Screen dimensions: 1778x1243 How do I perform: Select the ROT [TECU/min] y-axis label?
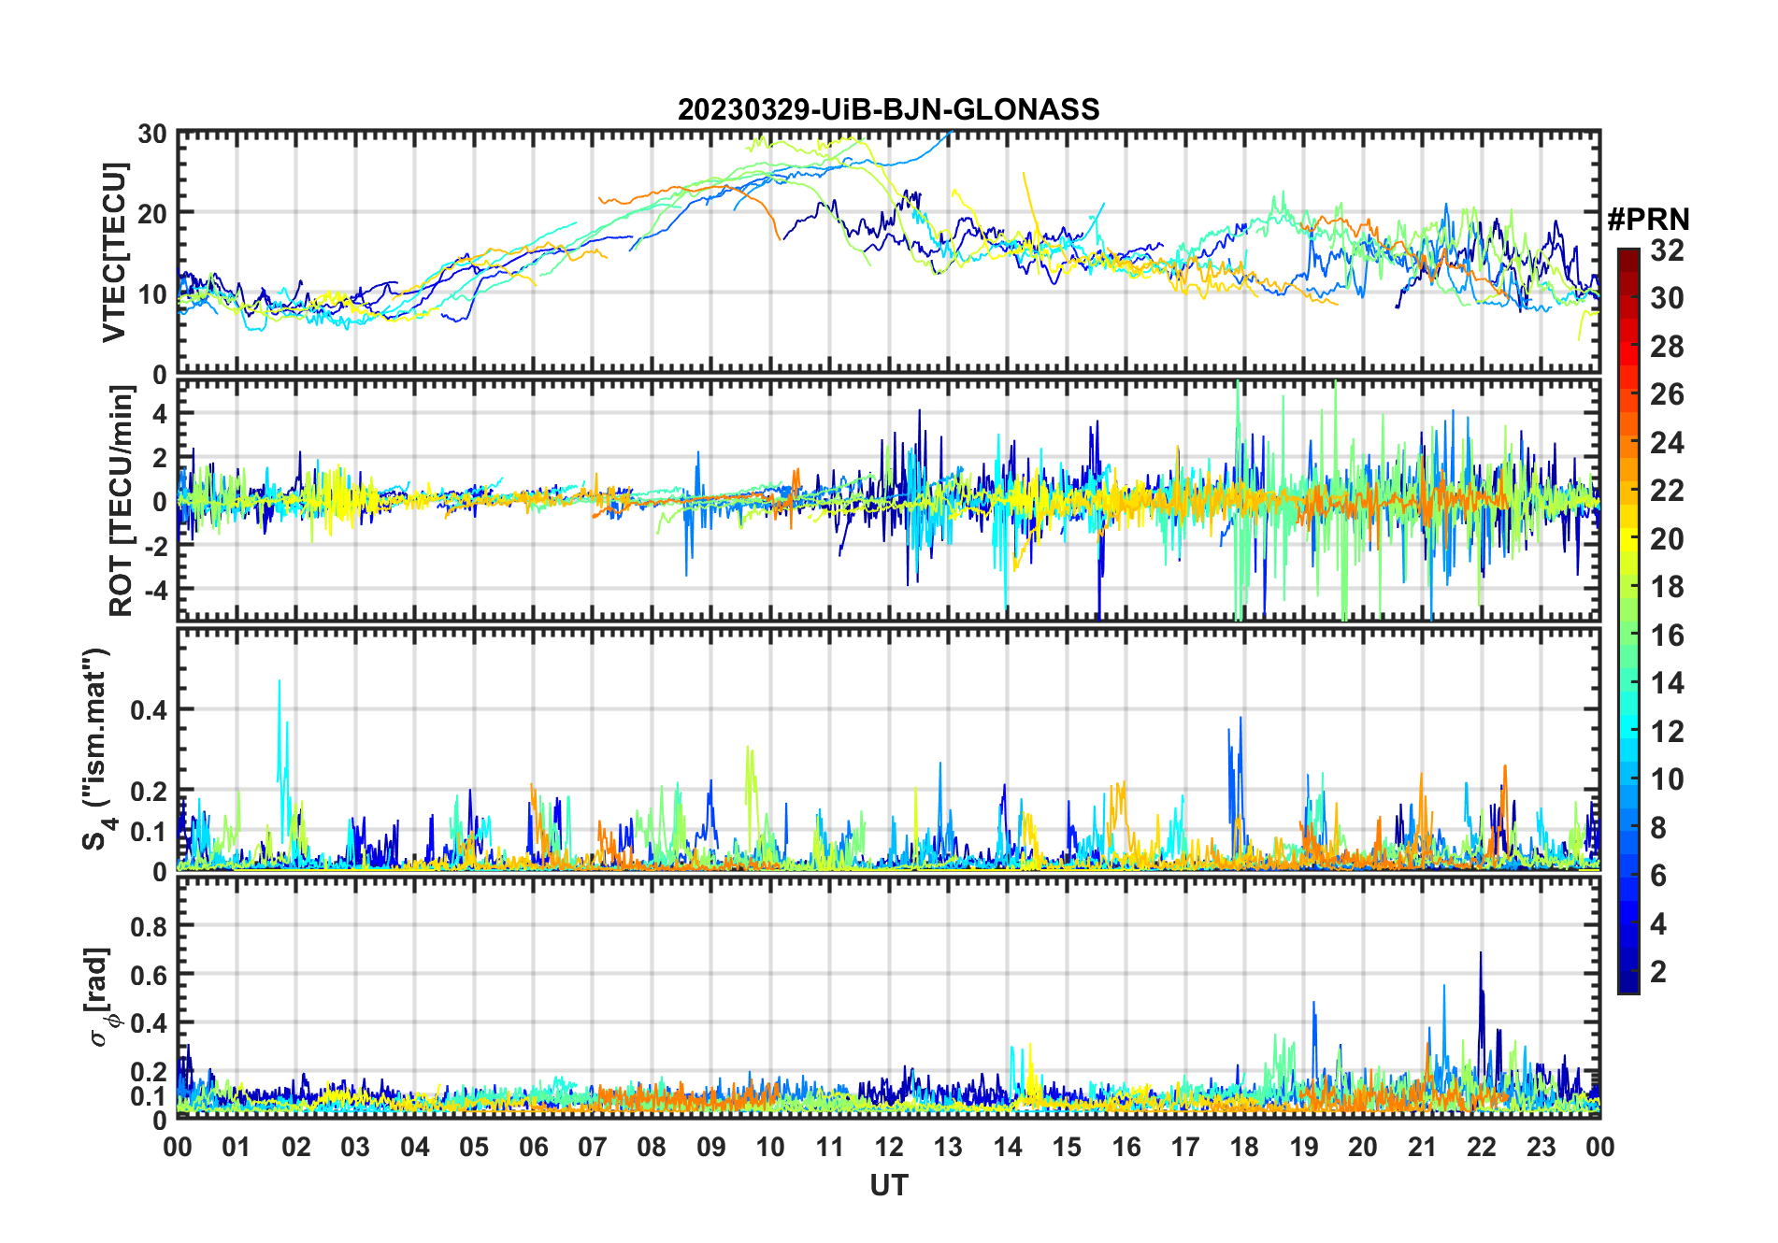122,500
